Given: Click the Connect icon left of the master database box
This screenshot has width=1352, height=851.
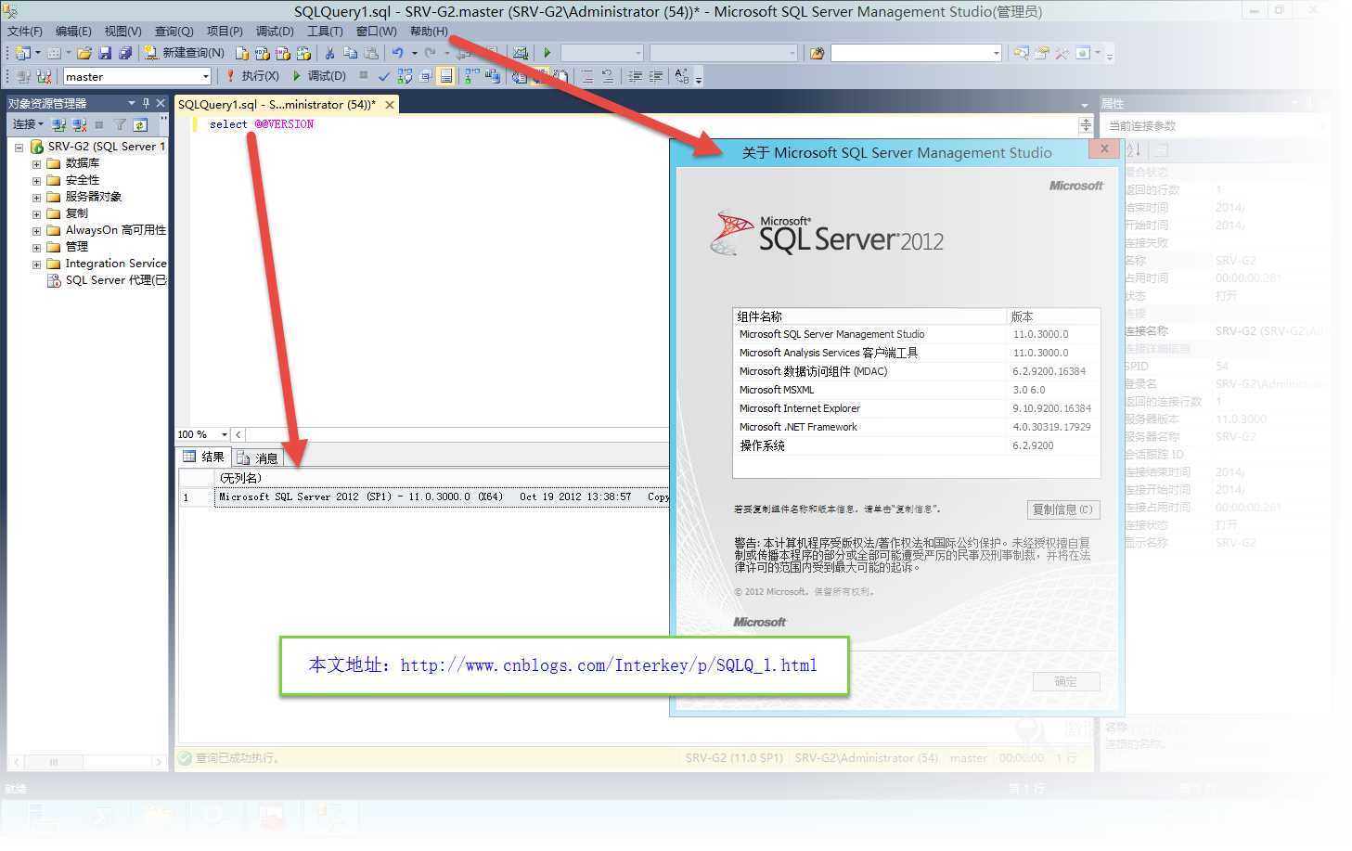Looking at the screenshot, I should click(23, 76).
